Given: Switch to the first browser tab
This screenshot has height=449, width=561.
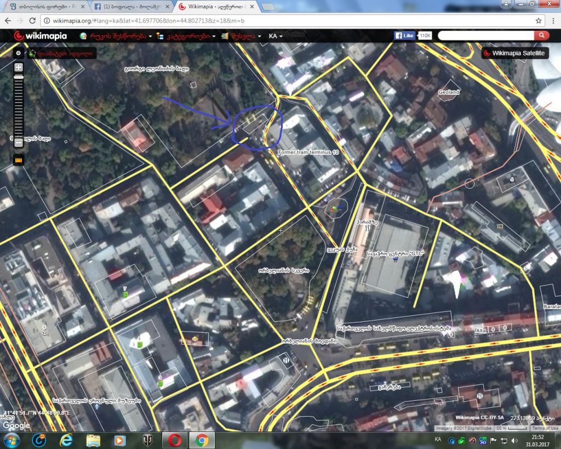Looking at the screenshot, I should [x=45, y=7].
